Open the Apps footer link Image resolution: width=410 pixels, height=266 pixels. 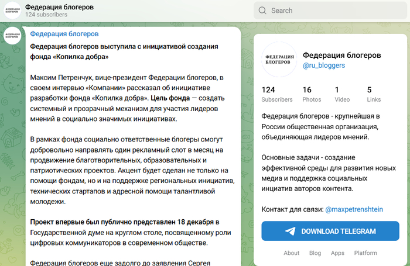tap(337, 253)
